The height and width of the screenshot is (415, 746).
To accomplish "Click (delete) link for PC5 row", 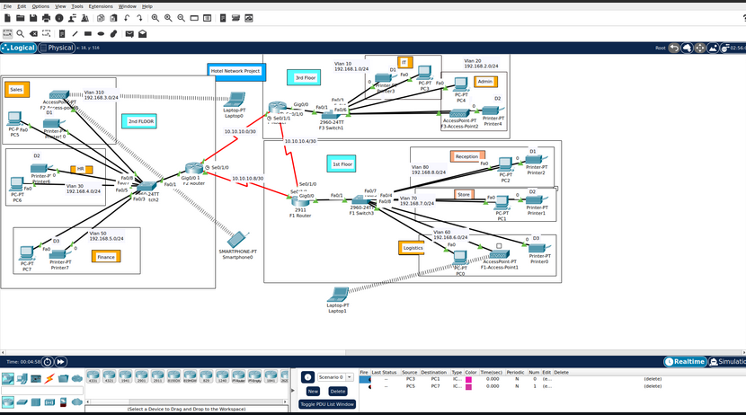I will [x=653, y=386].
